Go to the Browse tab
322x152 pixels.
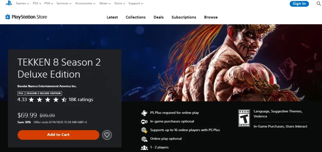tap(211, 17)
